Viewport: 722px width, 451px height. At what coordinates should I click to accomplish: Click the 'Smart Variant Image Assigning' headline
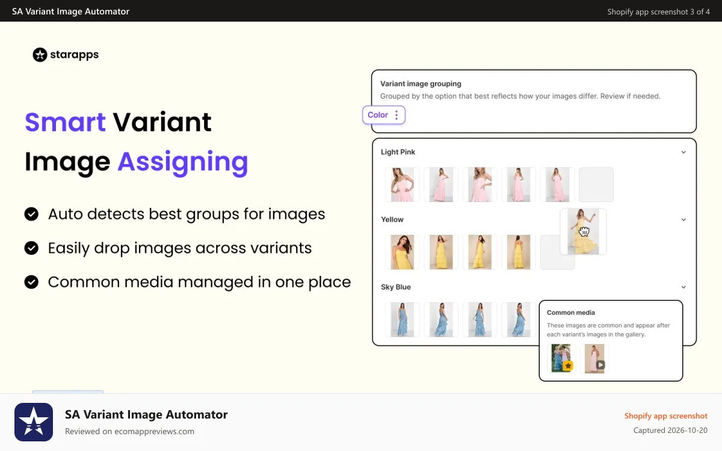[137, 142]
